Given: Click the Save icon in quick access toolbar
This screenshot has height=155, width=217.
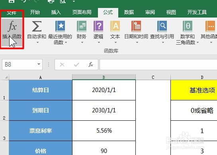Looking at the screenshot, I should (x=12, y=1).
